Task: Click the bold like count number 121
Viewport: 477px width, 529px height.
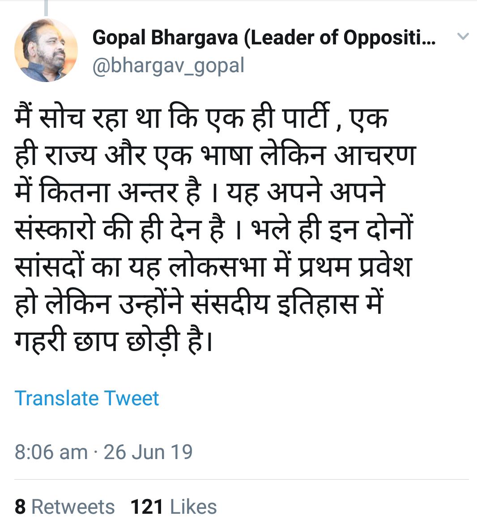Action: click(146, 507)
